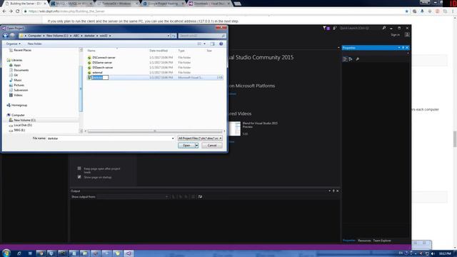This screenshot has width=457, height=257.
Task: Select the Resources tab in Visual Studio
Action: (364, 241)
